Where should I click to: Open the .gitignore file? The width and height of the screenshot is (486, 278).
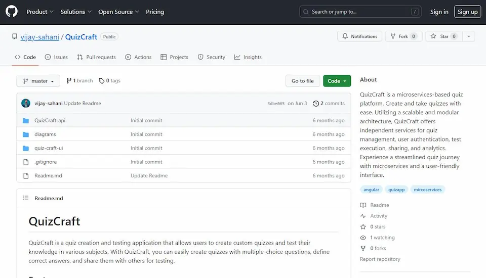click(x=46, y=162)
